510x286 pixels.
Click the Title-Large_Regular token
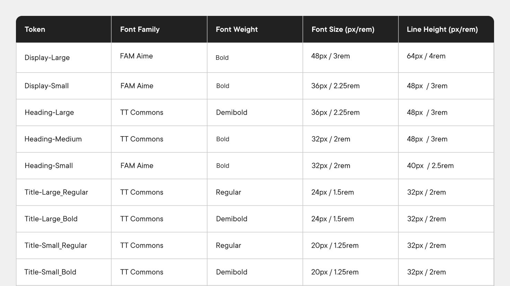coord(56,192)
